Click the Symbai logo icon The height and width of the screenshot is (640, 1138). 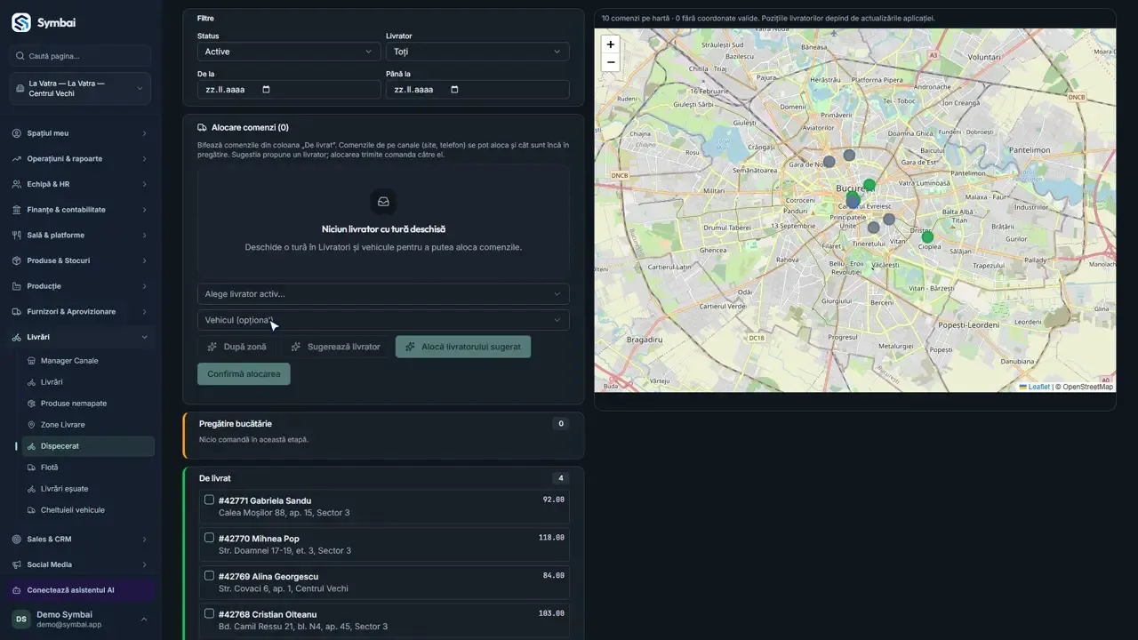click(20, 23)
